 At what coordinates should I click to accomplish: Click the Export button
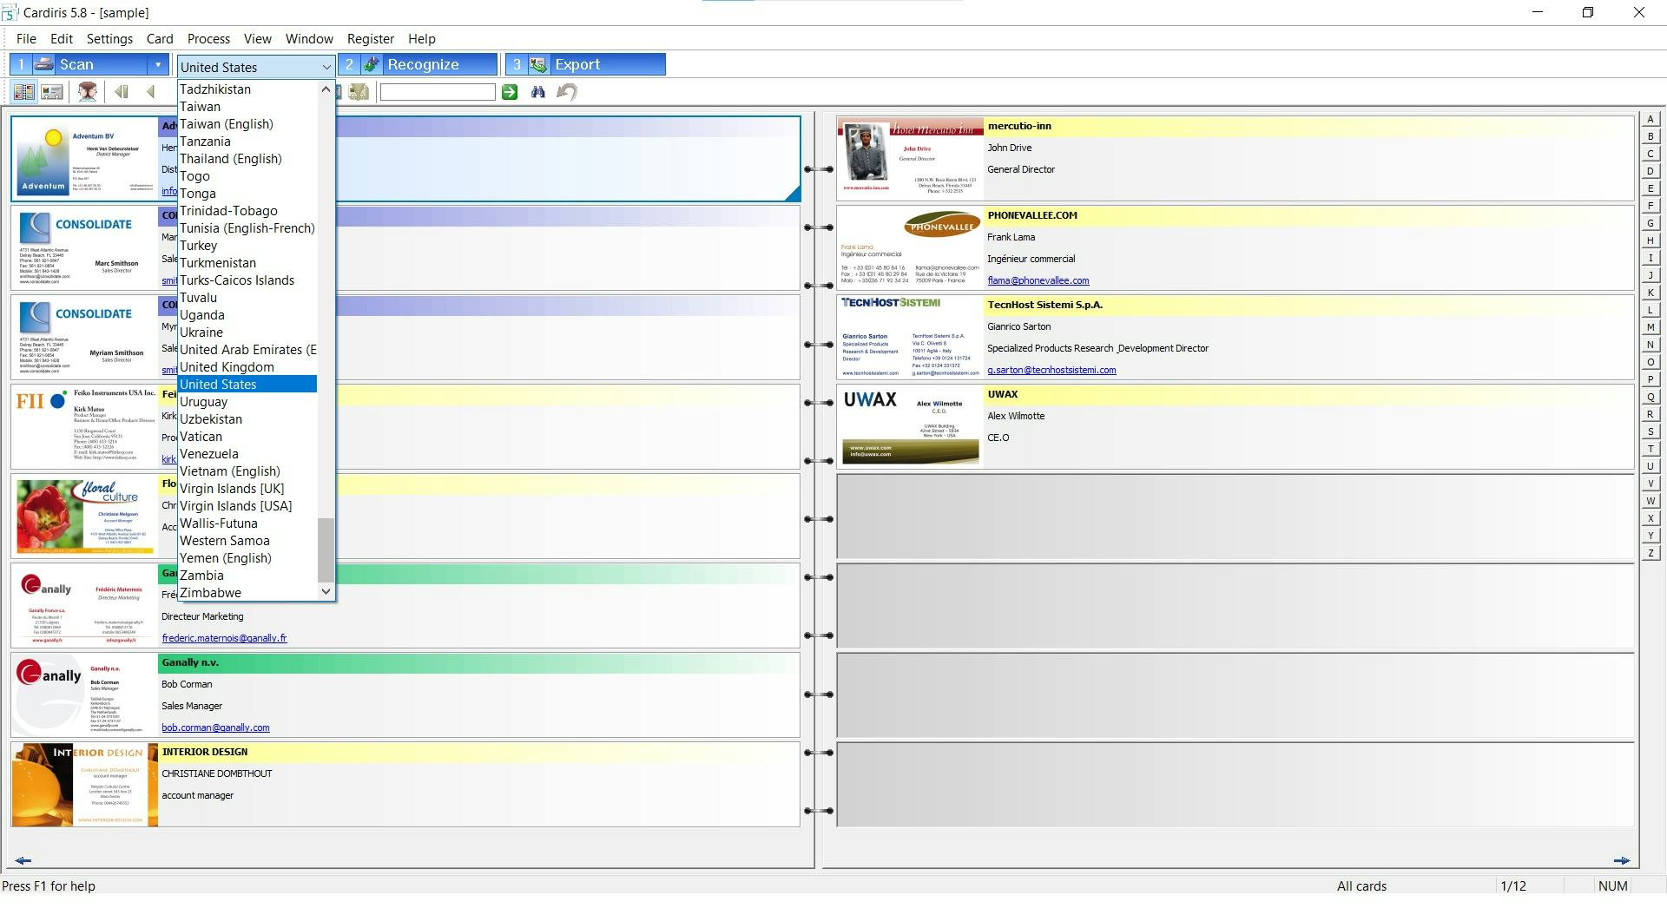click(586, 64)
